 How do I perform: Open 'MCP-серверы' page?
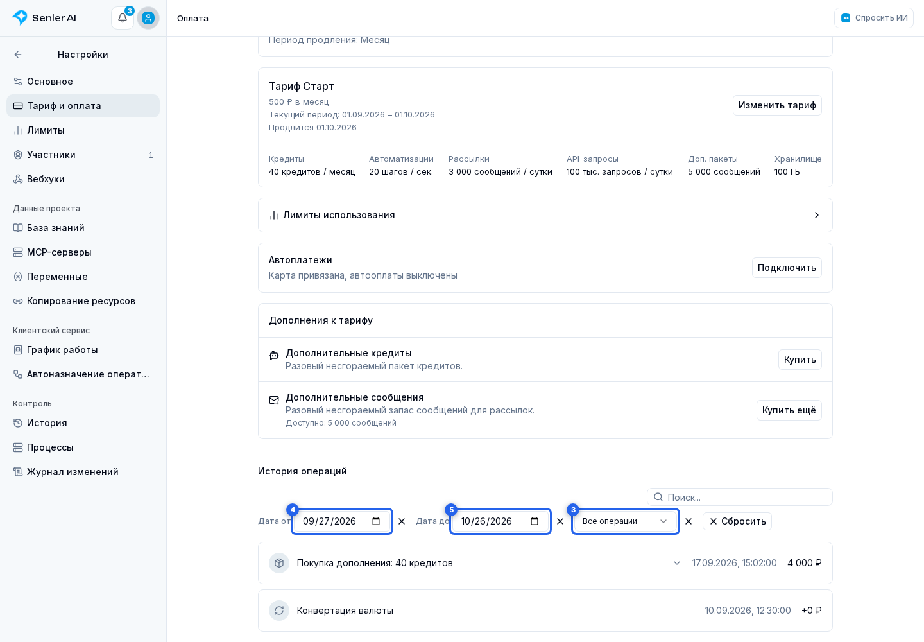coord(83,252)
